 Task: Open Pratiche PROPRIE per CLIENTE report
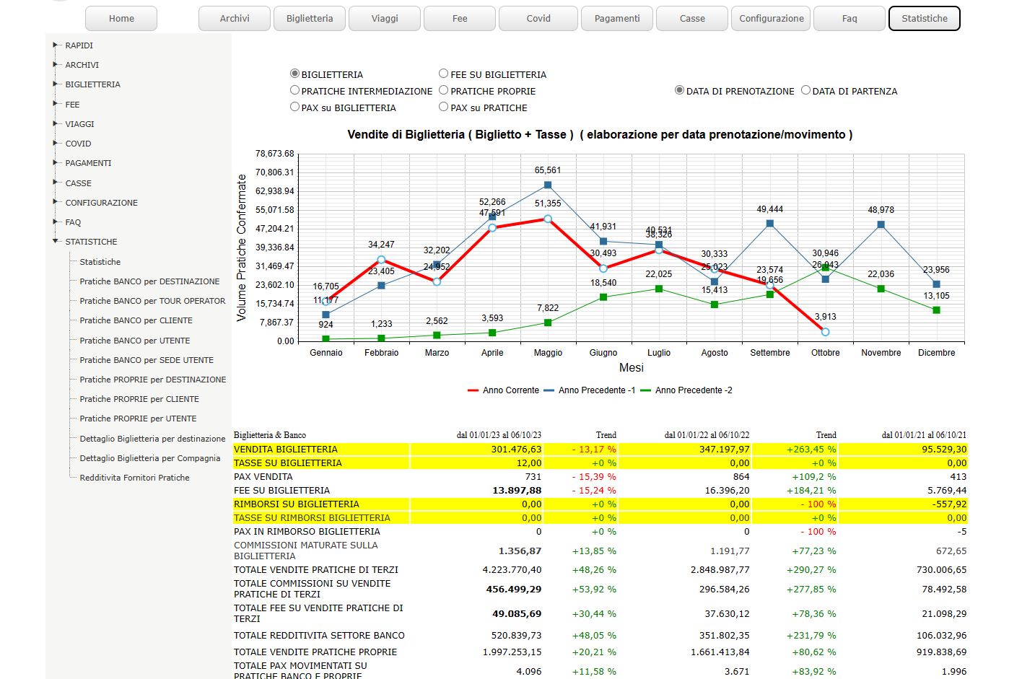click(139, 399)
